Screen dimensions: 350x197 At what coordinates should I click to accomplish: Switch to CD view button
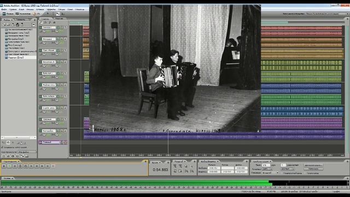coord(36,14)
